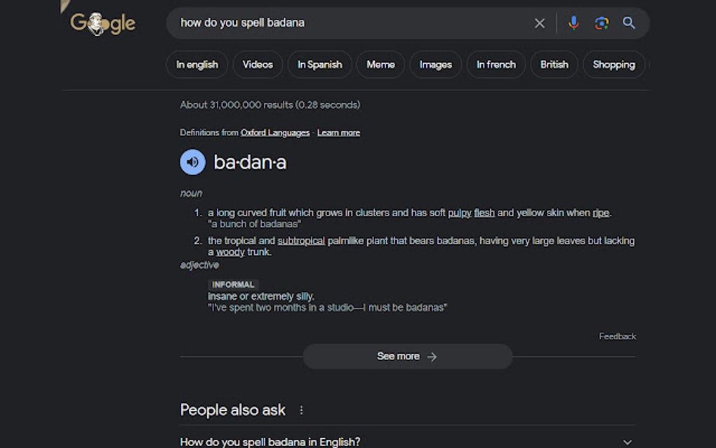
Task: Open Google Lens image search
Action: [x=601, y=22]
